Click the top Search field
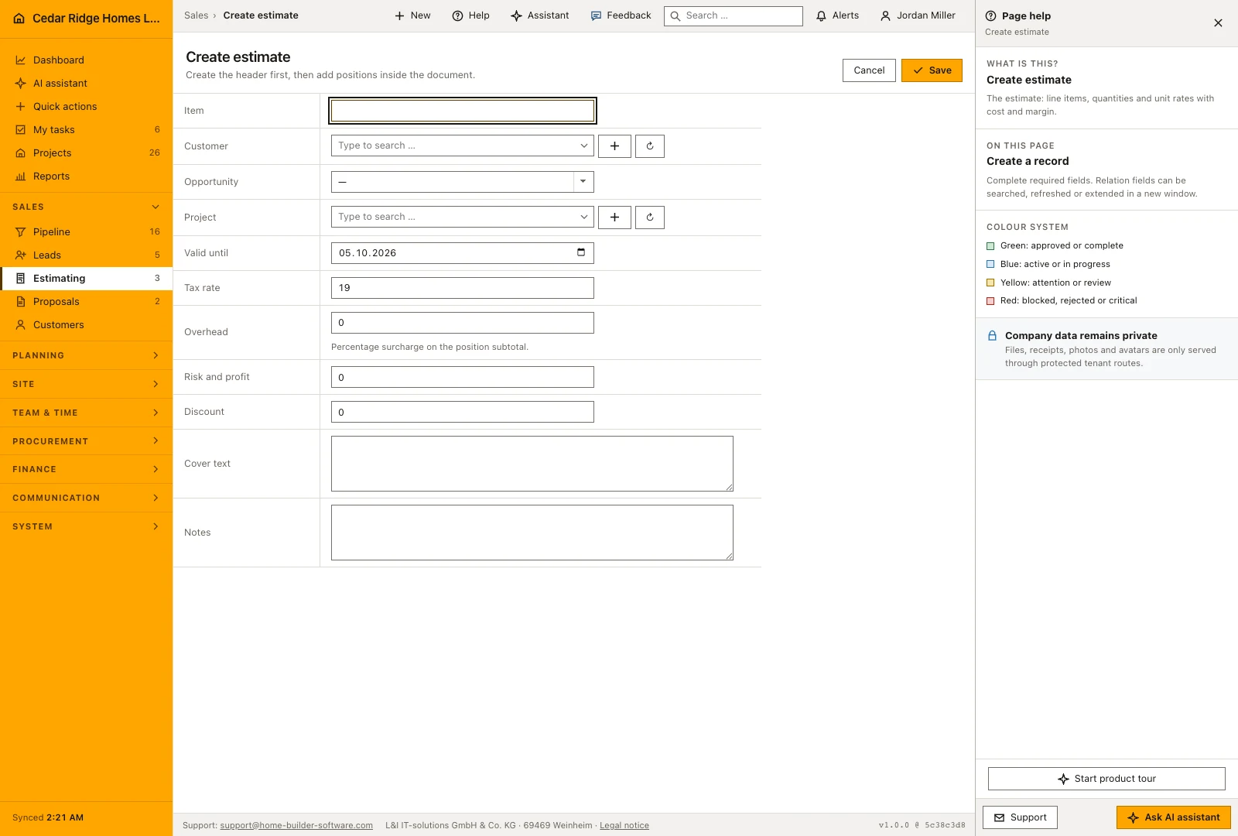Viewport: 1238px width, 836px height. click(x=734, y=15)
